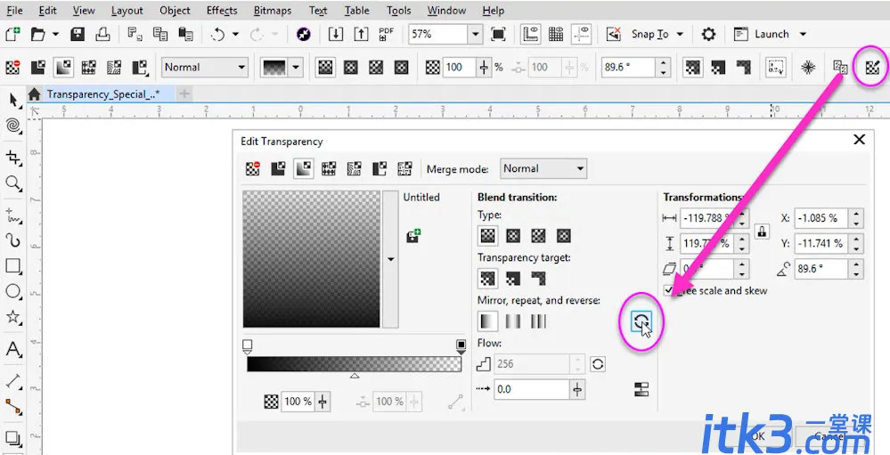Image resolution: width=890 pixels, height=455 pixels.
Task: Select All transparency target in dialog
Action: (487, 278)
